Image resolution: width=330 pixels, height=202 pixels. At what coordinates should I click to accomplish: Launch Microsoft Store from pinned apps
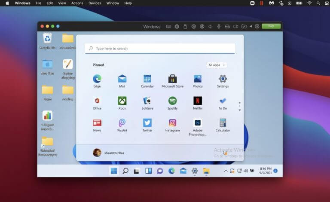172,80
